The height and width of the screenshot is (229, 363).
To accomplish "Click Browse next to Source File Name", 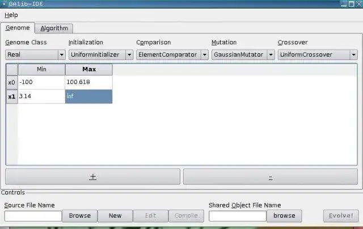I will pyautogui.click(x=79, y=216).
